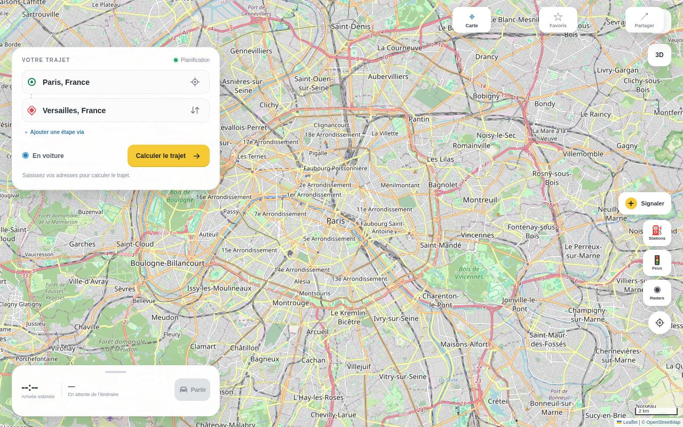The image size is (683, 427).
Task: Click the Aubervilliers map label
Action: (x=388, y=76)
